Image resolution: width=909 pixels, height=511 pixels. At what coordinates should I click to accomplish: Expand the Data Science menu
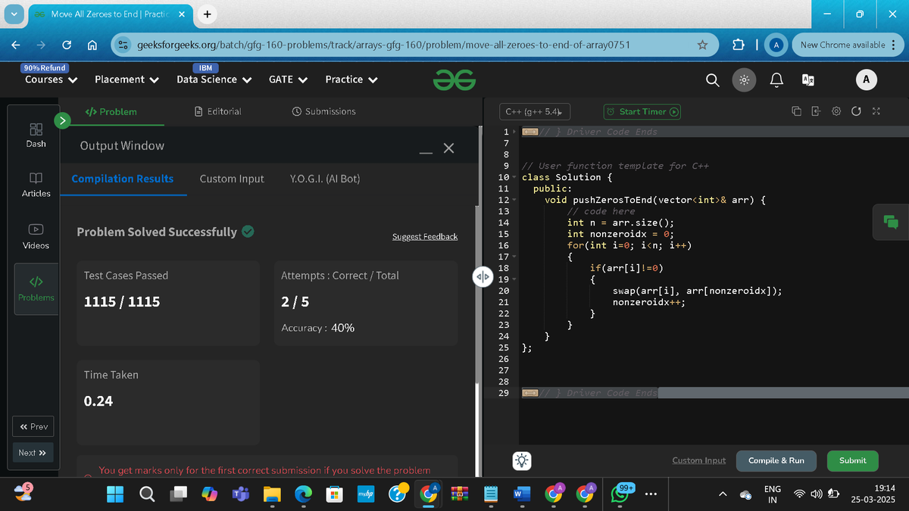click(x=214, y=79)
